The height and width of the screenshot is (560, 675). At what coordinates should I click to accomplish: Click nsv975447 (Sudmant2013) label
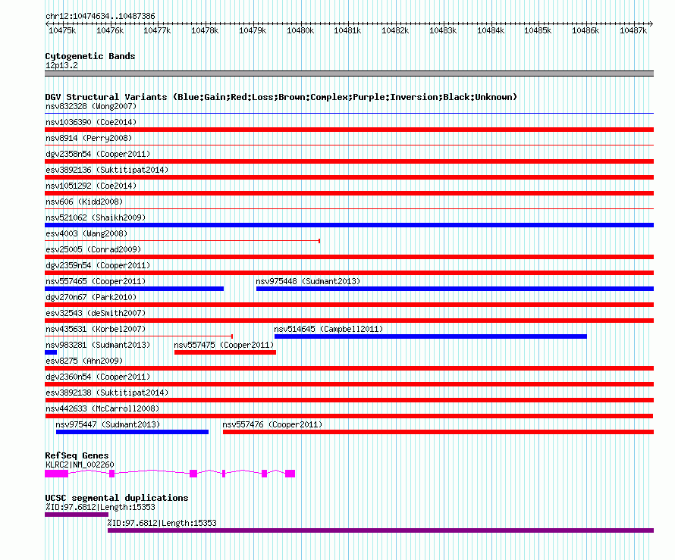(x=108, y=424)
